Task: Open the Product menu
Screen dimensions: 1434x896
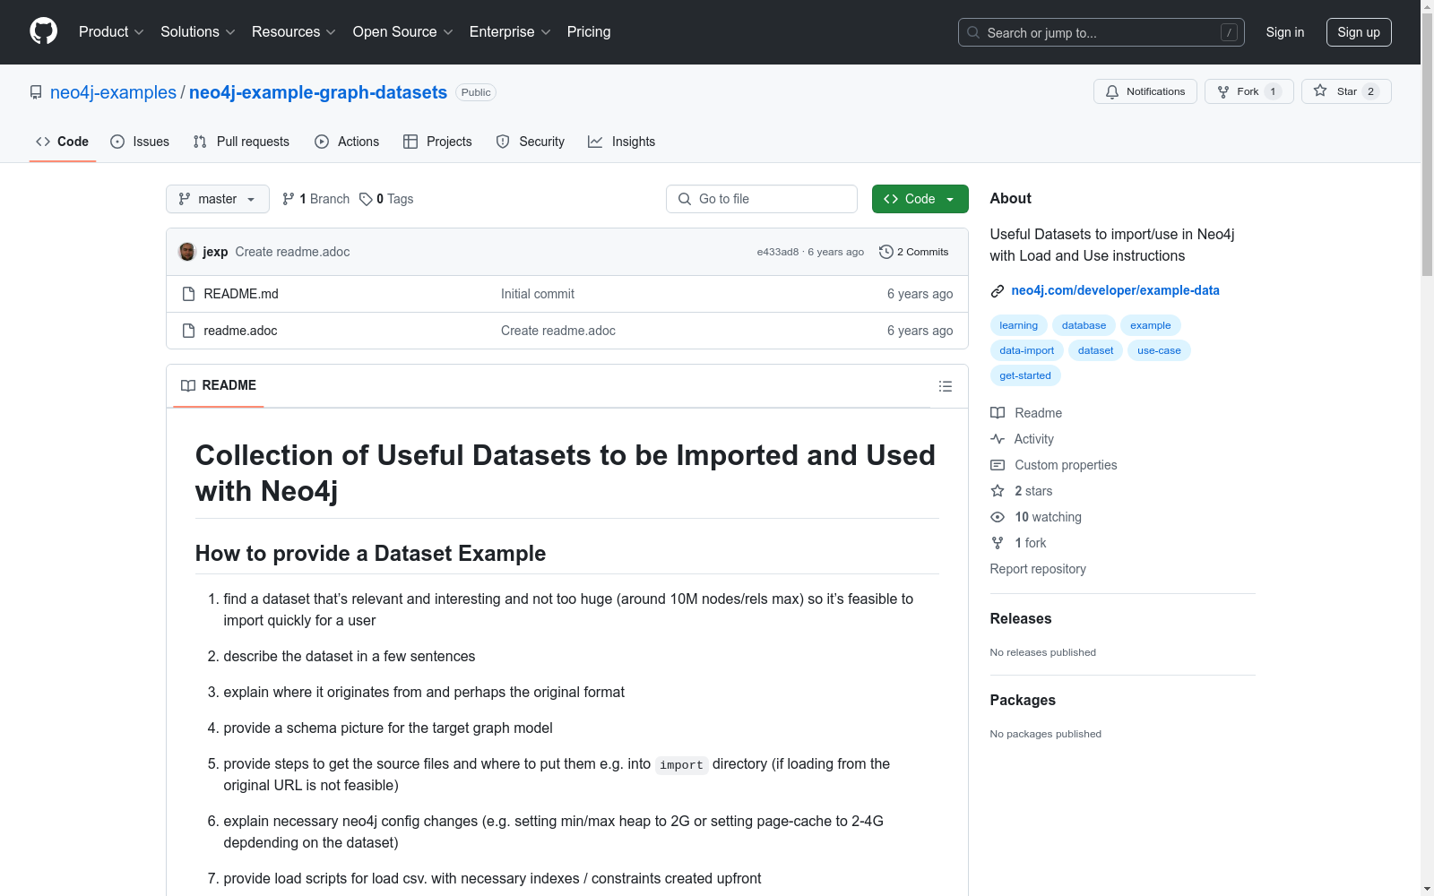Action: pyautogui.click(x=111, y=32)
